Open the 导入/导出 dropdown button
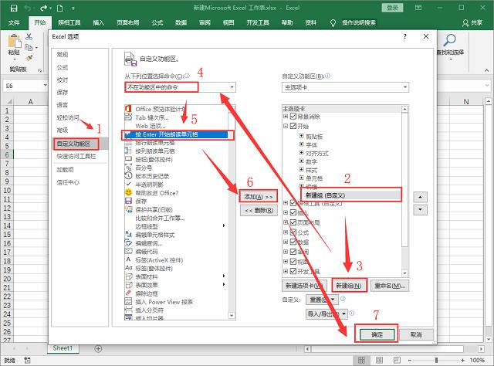 point(327,313)
